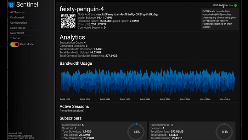
Task: Select the Subscription ID 19 card
Action: click(192, 131)
